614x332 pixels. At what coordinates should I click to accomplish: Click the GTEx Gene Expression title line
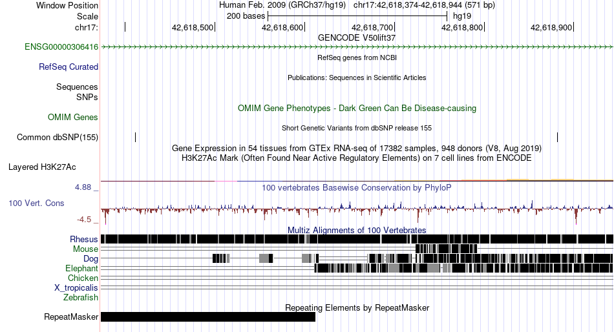[357, 149]
